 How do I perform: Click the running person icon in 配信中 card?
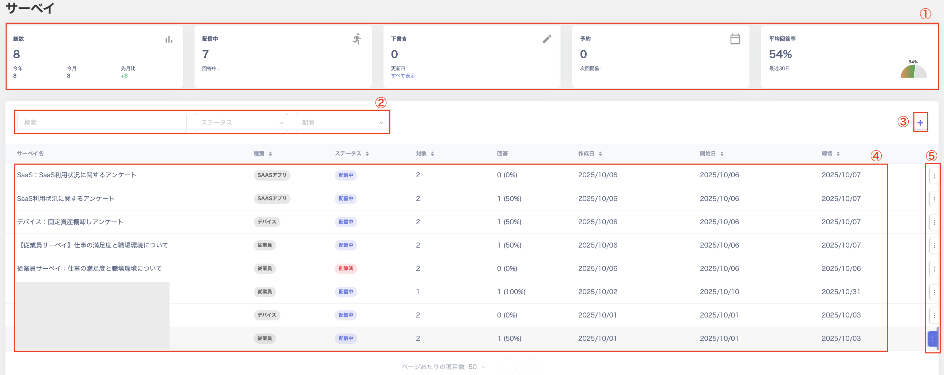pos(357,39)
